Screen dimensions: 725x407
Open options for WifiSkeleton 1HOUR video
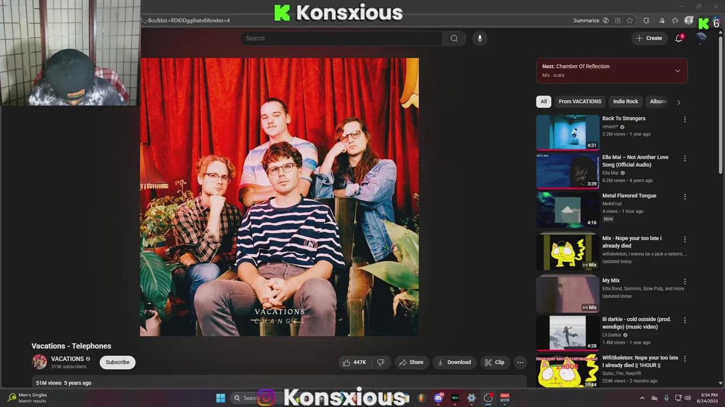point(685,358)
